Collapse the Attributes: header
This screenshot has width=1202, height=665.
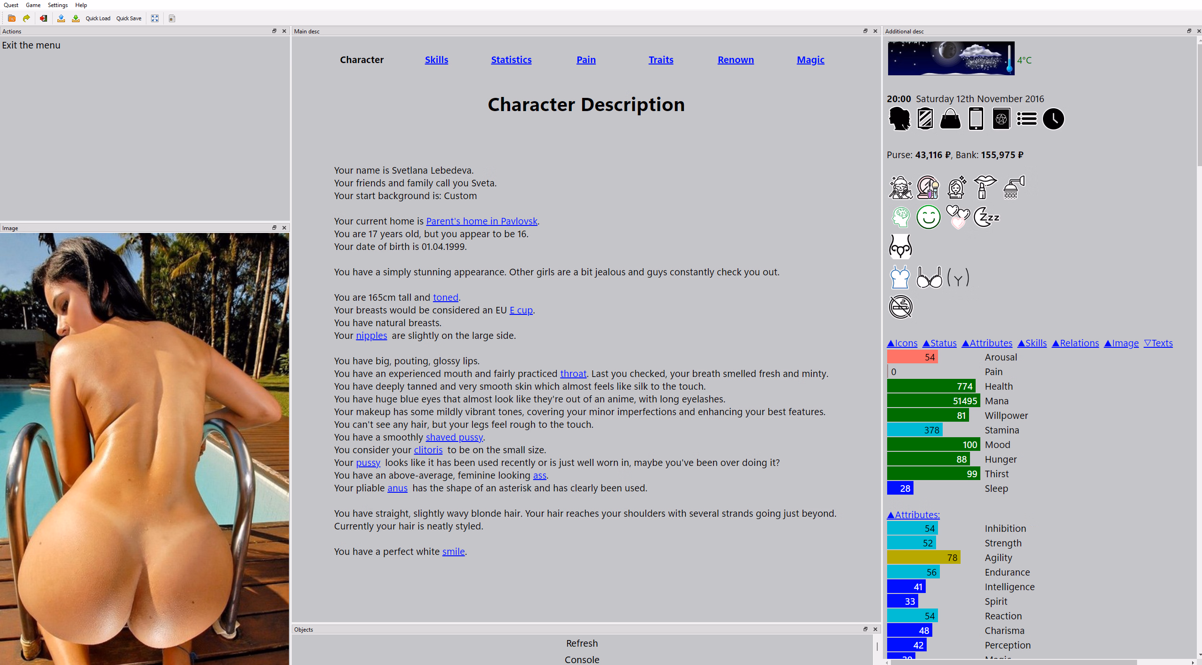click(x=913, y=515)
